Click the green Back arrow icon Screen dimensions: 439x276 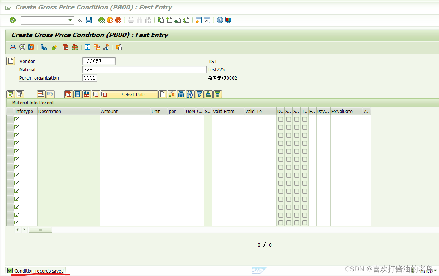click(101, 20)
